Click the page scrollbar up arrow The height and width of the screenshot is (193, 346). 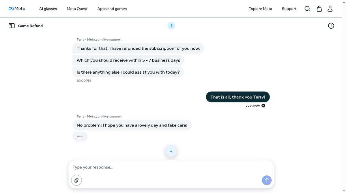click(344, 2)
